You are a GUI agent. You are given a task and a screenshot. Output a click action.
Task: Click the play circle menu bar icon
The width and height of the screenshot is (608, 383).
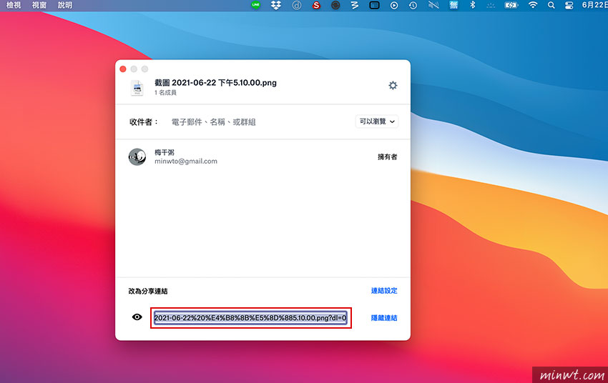pos(394,5)
